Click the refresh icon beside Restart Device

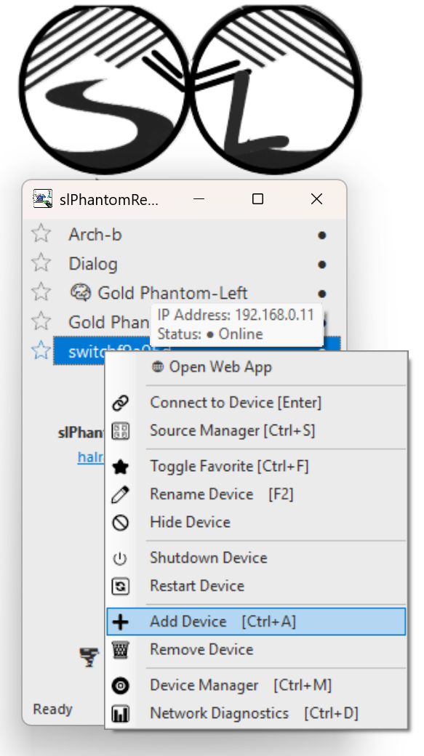121,586
